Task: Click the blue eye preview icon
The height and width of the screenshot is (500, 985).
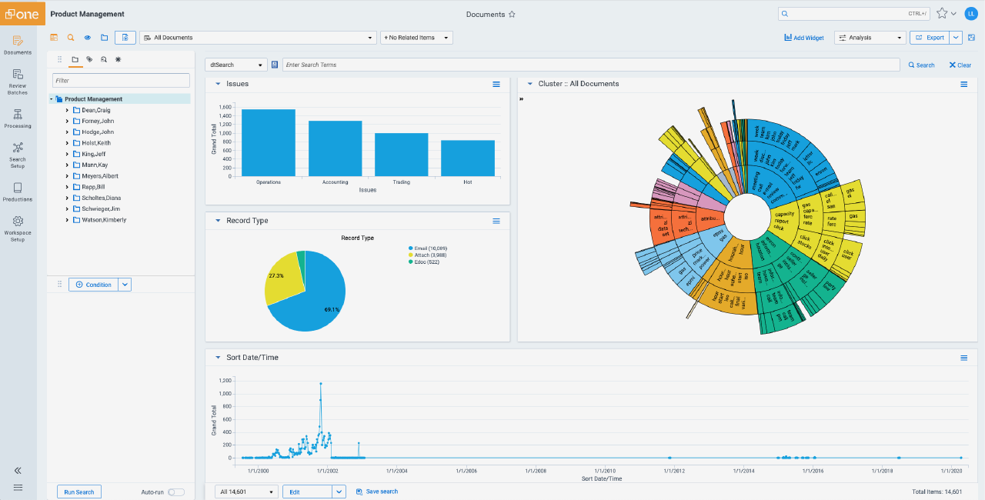Action: [87, 37]
